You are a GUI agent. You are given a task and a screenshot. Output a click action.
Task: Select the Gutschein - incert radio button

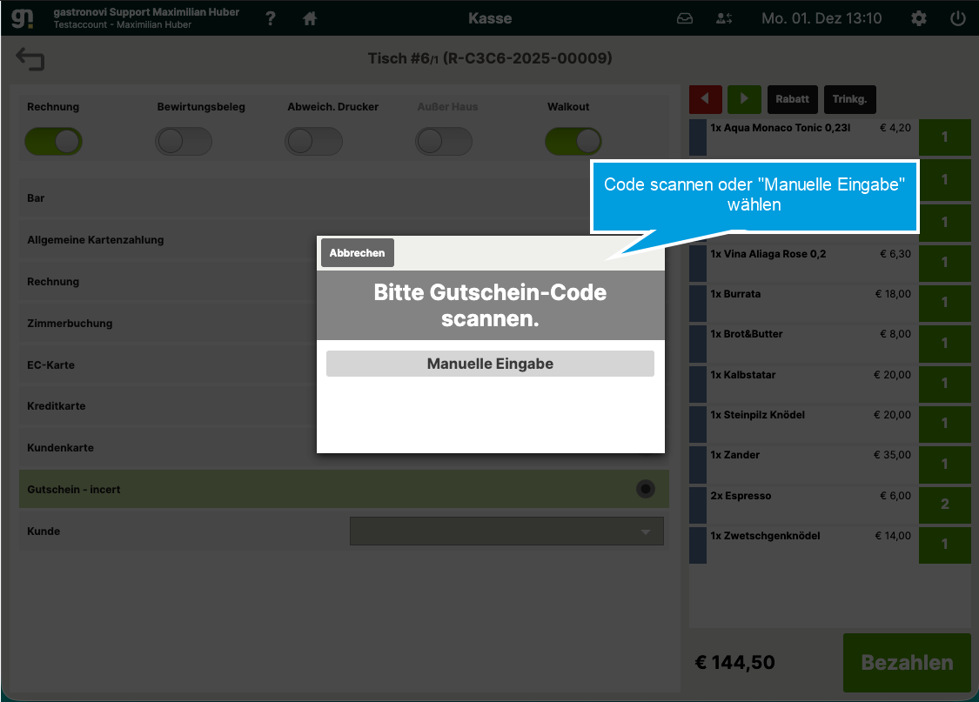pos(646,489)
